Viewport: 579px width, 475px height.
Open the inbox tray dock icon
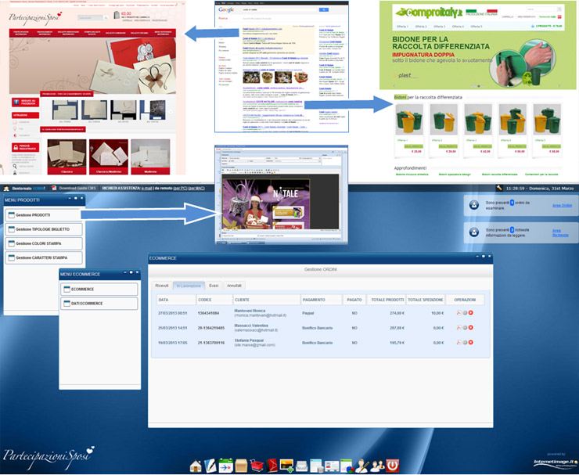pos(302,466)
